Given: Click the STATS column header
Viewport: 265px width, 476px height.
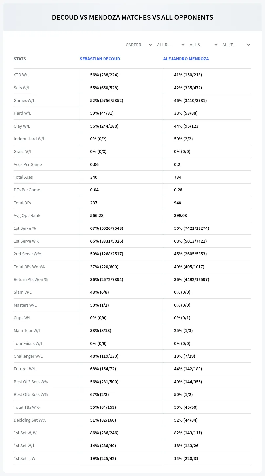Looking at the screenshot, I should click(20, 59).
